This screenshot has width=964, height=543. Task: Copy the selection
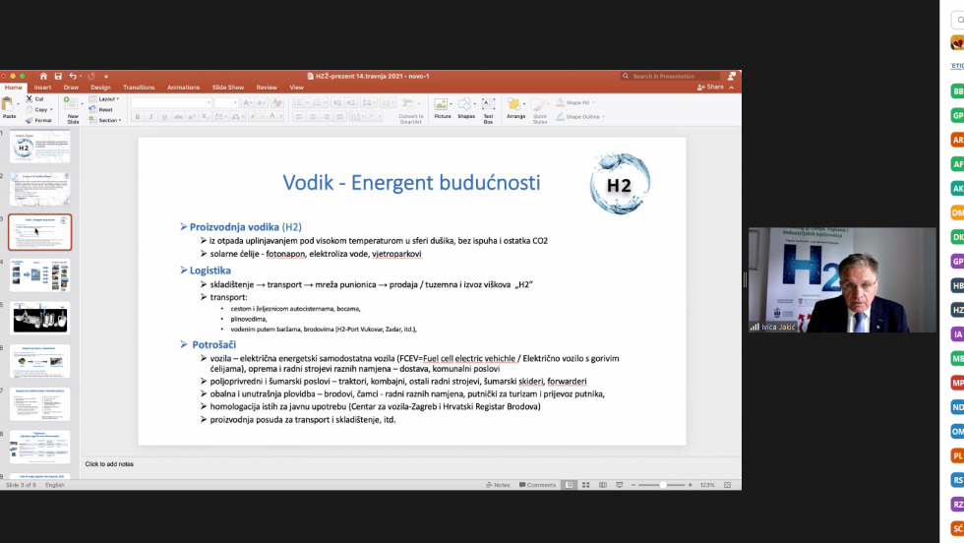click(37, 109)
